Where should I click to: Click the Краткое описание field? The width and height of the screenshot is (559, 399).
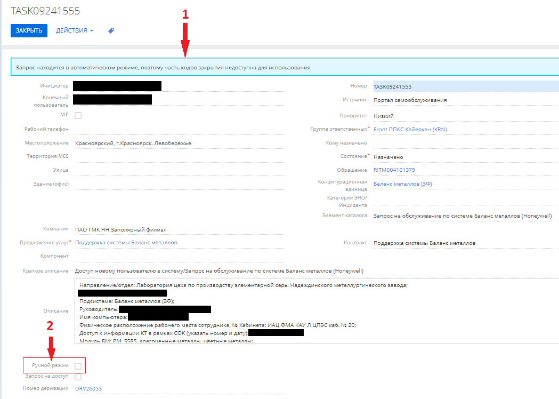pos(314,271)
